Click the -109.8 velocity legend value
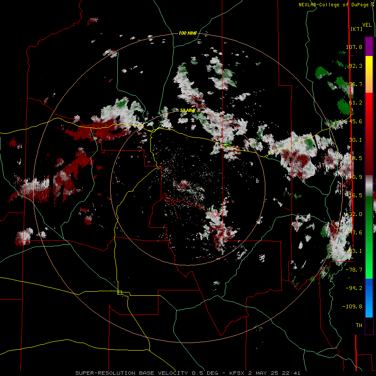The height and width of the screenshot is (376, 376). pyautogui.click(x=352, y=307)
